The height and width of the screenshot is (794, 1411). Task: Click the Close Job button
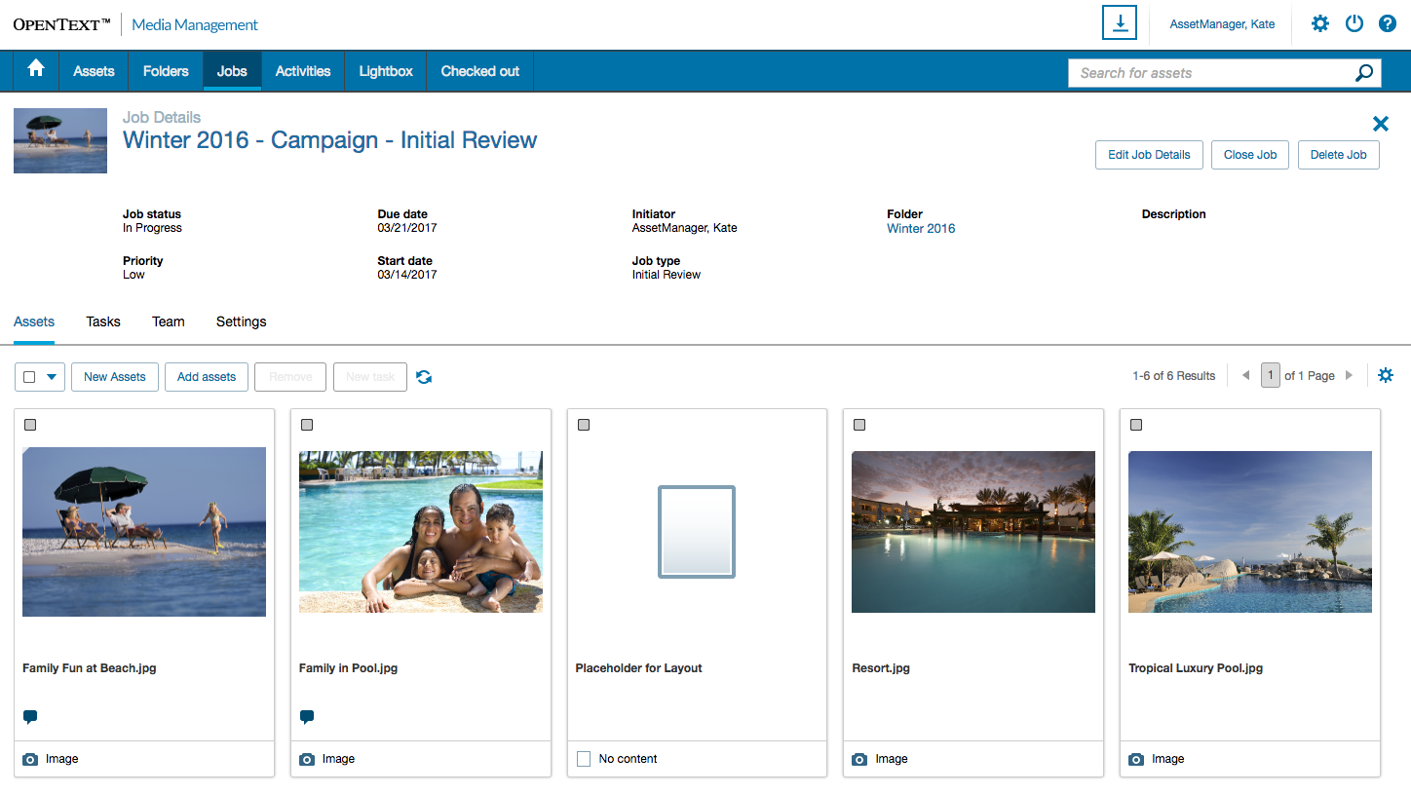point(1250,155)
